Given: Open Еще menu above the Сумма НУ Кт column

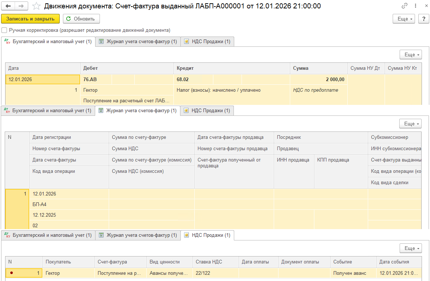Looking at the screenshot, I should coord(411,54).
